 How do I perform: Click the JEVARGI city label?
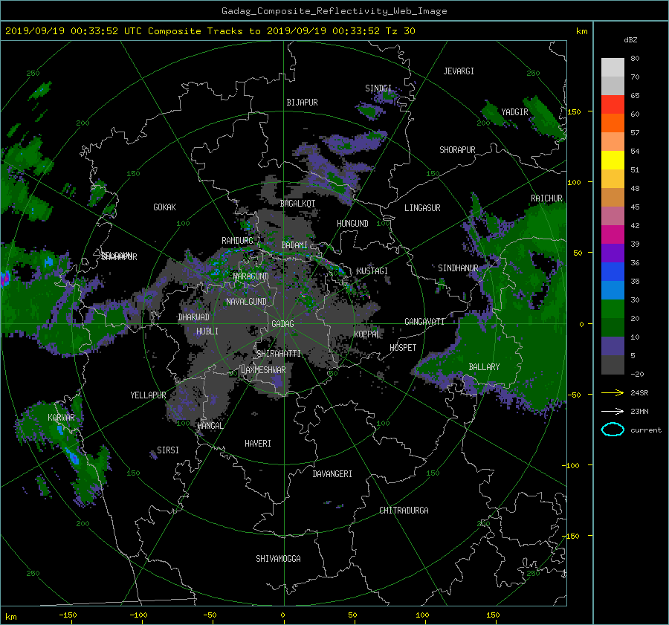pyautogui.click(x=459, y=71)
